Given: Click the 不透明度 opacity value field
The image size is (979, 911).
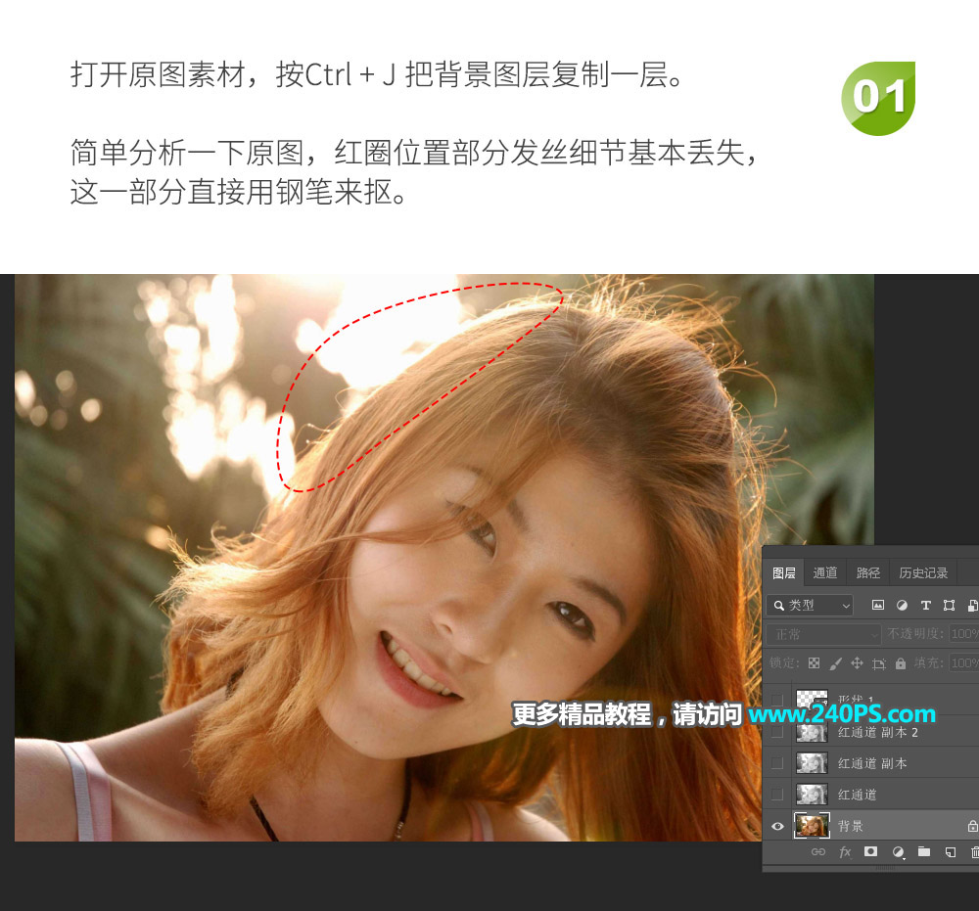Looking at the screenshot, I should 963,634.
